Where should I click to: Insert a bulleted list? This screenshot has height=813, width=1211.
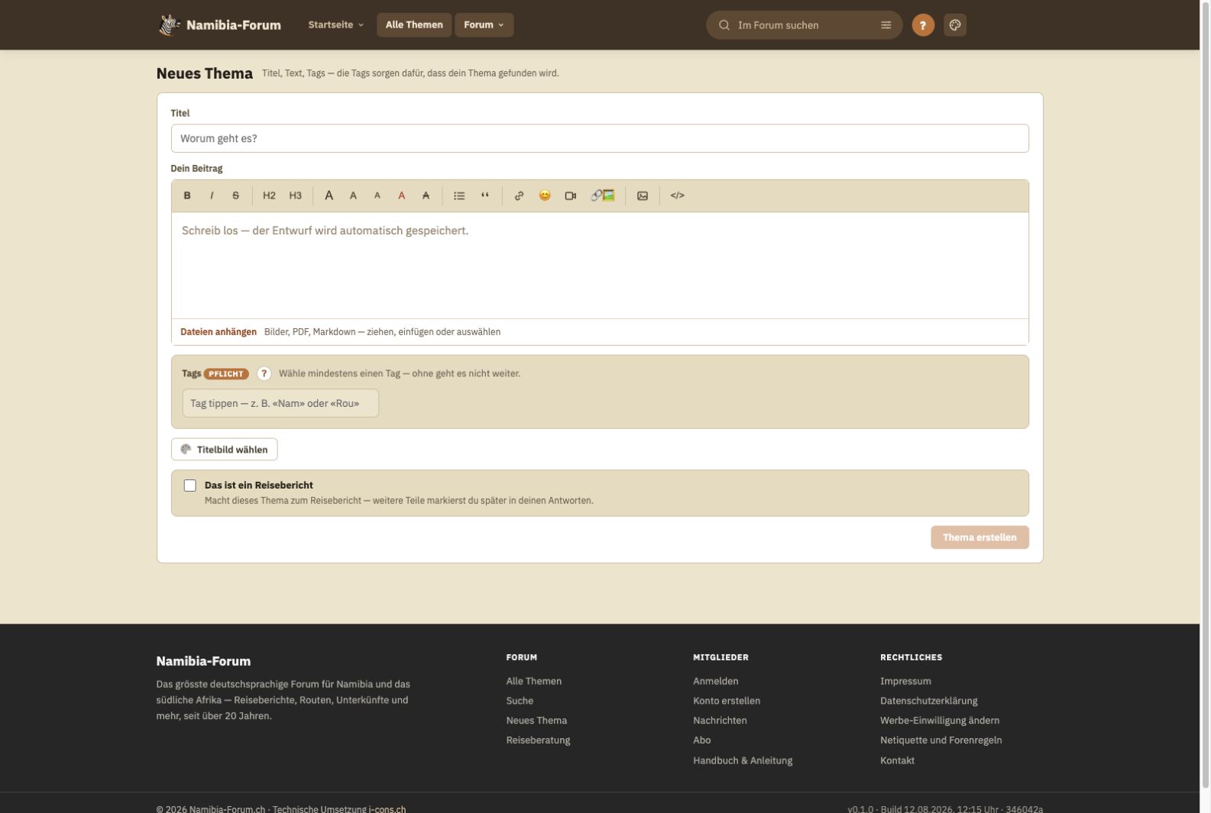pos(459,195)
